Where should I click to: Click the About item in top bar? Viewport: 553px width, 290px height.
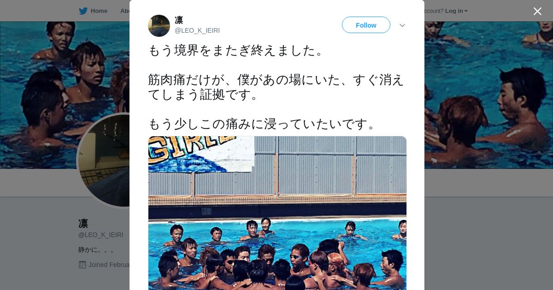point(125,11)
